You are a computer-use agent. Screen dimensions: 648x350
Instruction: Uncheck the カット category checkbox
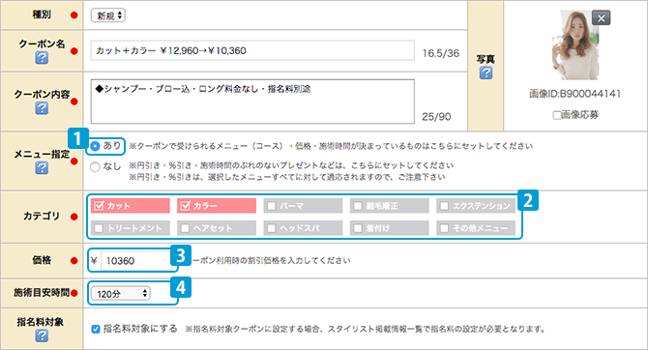pyautogui.click(x=99, y=205)
